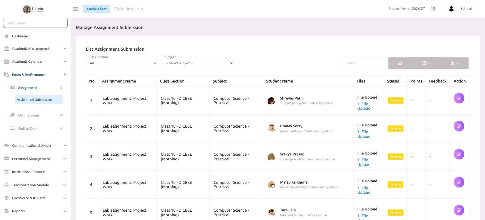Click the Transportation Module bus icon

(x=6, y=185)
